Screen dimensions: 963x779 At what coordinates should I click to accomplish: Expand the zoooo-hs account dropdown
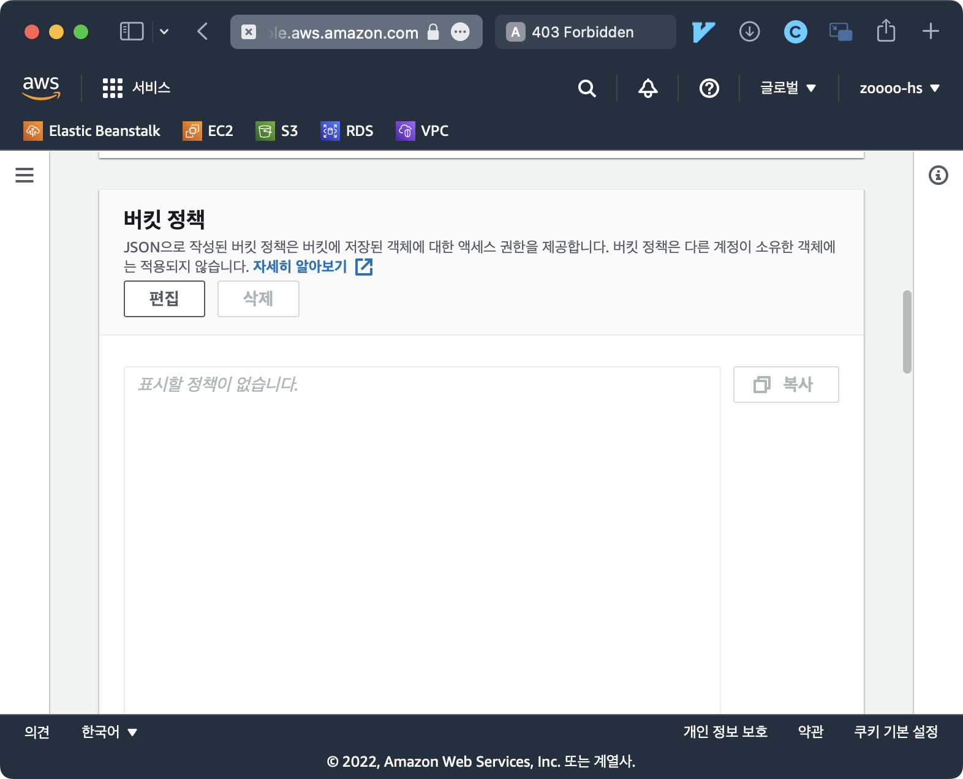pyautogui.click(x=899, y=88)
